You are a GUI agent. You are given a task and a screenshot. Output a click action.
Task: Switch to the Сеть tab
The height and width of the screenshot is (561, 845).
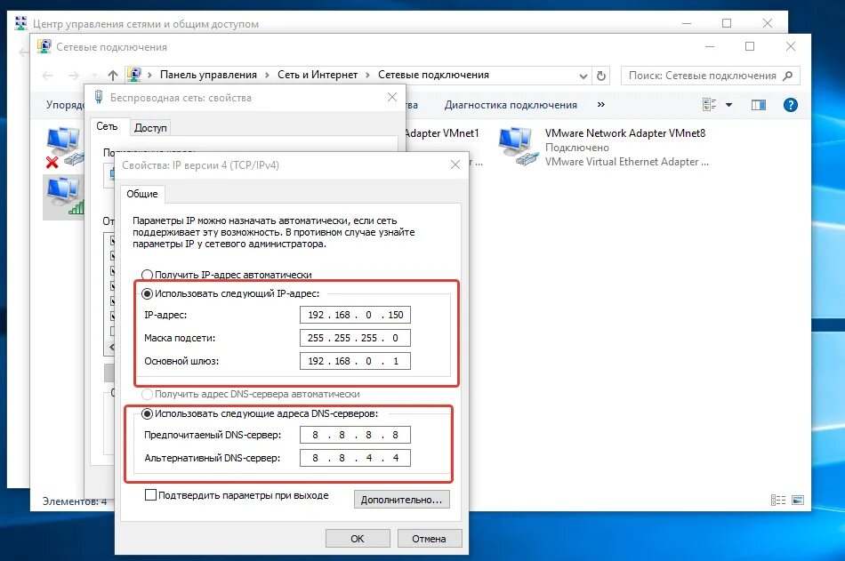(x=107, y=126)
